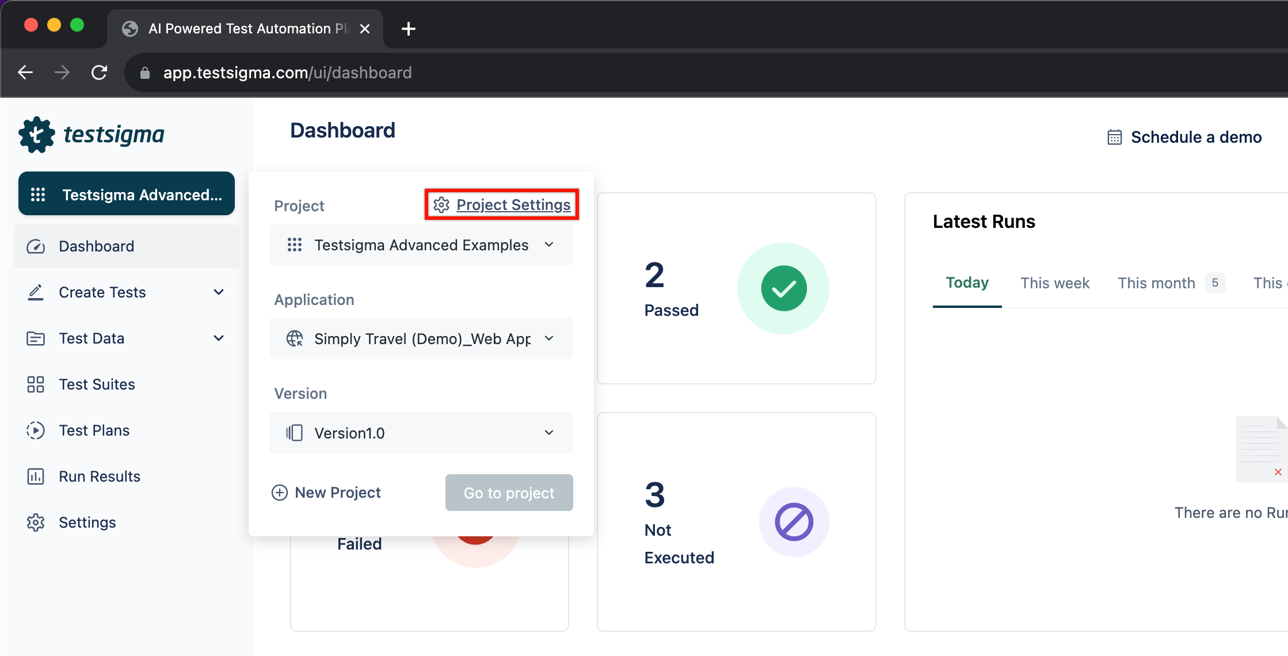Open the Project Settings link
The width and height of the screenshot is (1288, 656).
coord(513,205)
